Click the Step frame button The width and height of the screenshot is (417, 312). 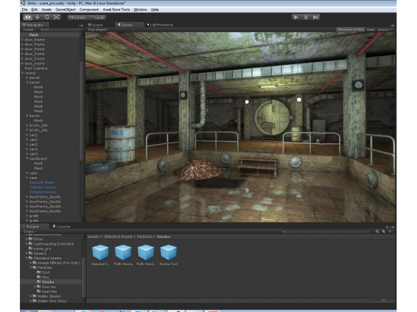pos(316,17)
